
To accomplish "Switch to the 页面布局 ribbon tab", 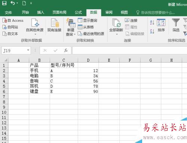I will (59, 12).
